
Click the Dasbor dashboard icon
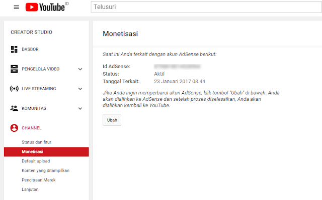[14, 49]
